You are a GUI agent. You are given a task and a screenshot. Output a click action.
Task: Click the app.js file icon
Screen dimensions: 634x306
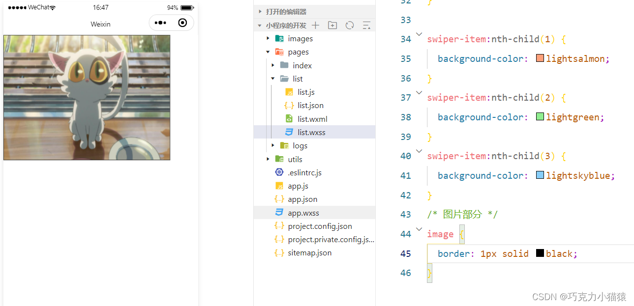[x=279, y=186]
